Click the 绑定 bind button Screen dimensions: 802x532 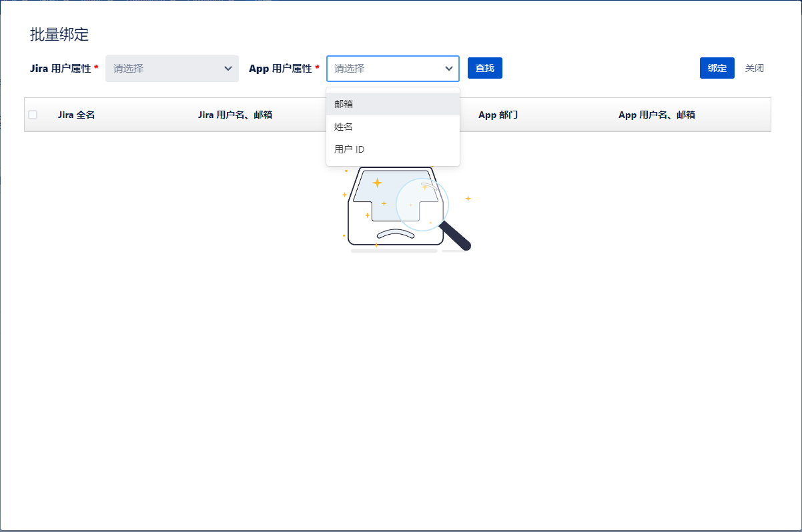(x=717, y=68)
